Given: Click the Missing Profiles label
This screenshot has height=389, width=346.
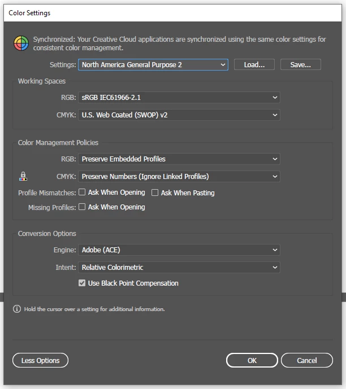Looking at the screenshot, I should click(52, 207).
